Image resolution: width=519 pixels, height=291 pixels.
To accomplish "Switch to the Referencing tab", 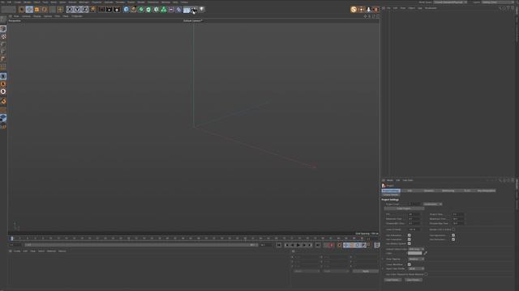I will click(x=448, y=191).
